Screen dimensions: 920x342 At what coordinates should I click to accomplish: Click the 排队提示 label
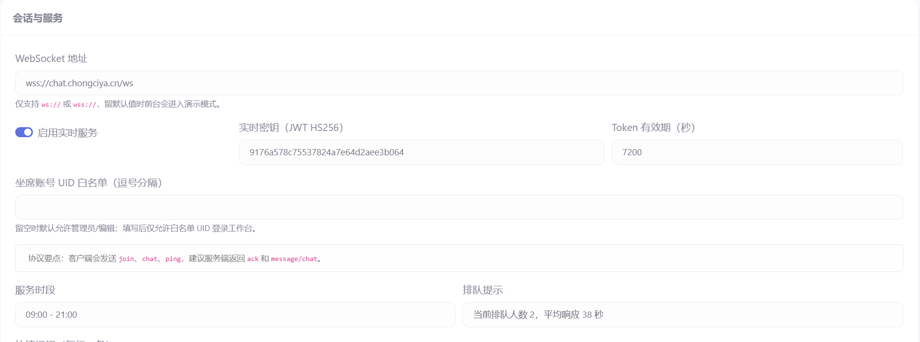pos(483,290)
